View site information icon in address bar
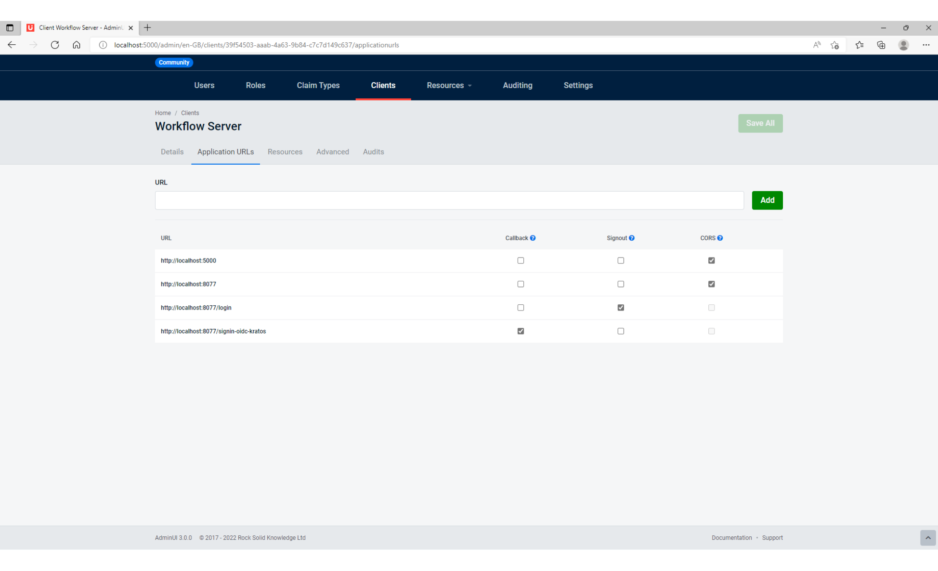The height and width of the screenshot is (571, 938). click(103, 45)
